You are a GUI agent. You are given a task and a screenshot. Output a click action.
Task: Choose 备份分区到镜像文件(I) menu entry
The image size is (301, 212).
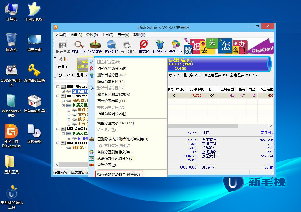click(x=128, y=152)
